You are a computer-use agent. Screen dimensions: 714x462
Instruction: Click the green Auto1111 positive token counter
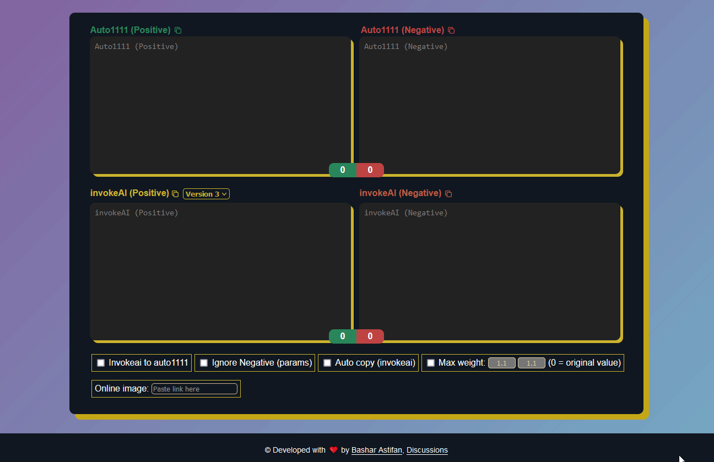tap(343, 170)
